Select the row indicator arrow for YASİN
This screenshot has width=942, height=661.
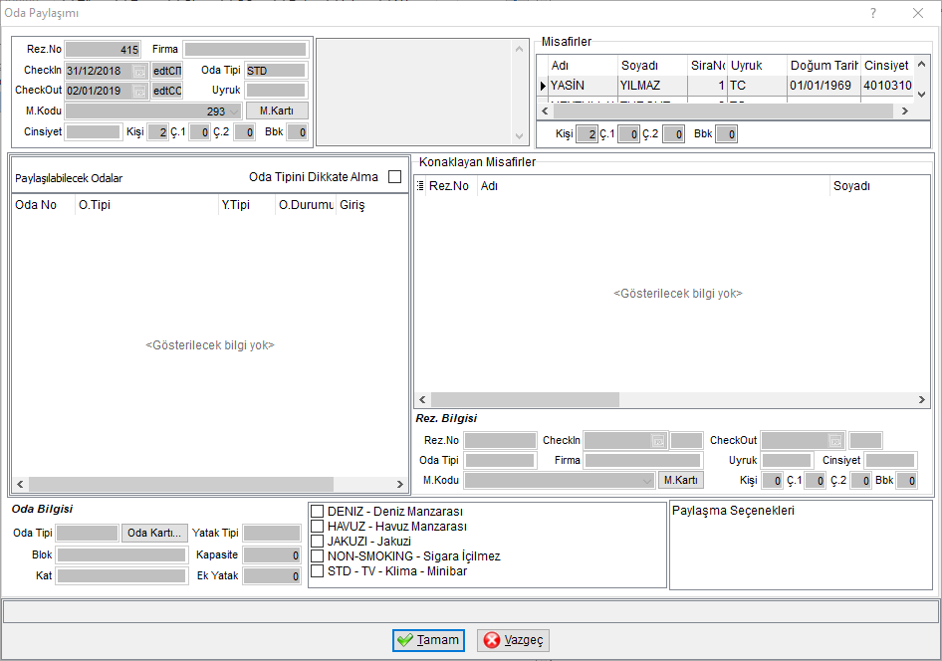[543, 86]
